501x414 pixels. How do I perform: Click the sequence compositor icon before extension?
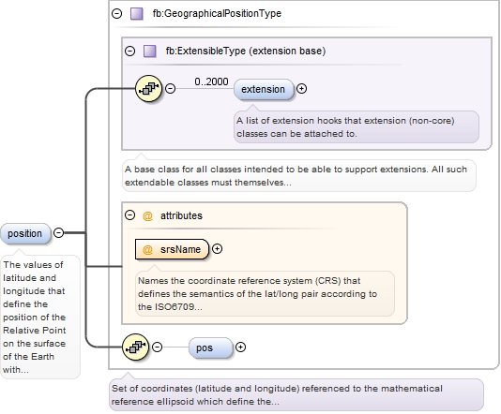[x=148, y=88]
